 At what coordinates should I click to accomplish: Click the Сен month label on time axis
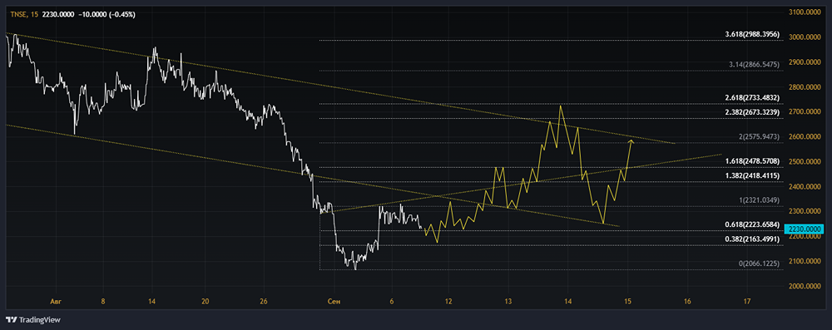point(334,302)
